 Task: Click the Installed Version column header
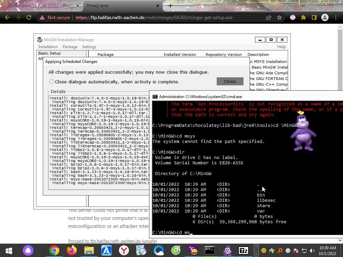(x=183, y=55)
